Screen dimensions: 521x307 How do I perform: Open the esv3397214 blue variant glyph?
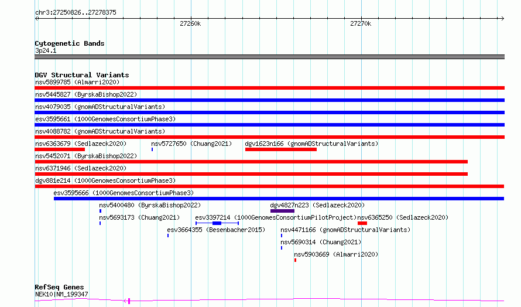click(217, 223)
